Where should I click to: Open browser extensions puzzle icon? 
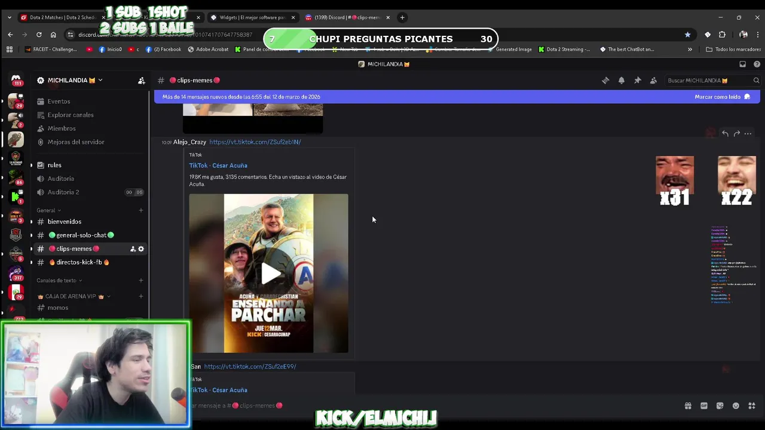[x=722, y=35]
